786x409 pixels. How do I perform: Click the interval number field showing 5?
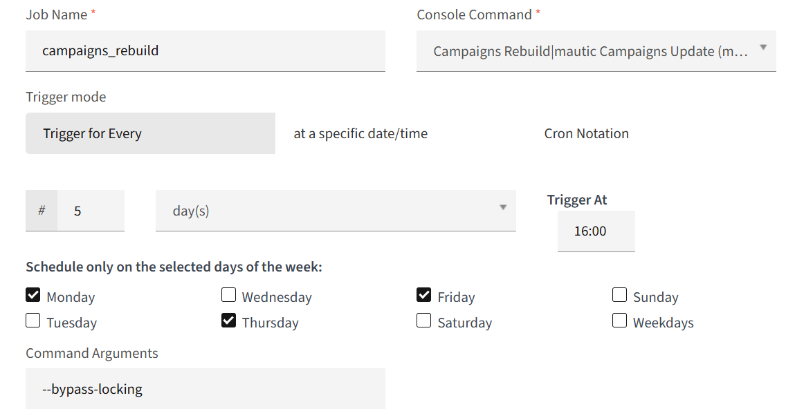point(91,211)
